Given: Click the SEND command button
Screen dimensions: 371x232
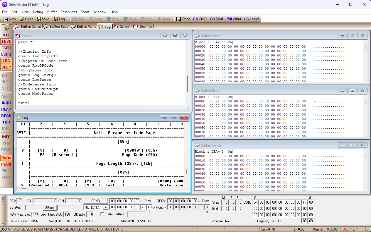Looking at the screenshot, I should click(96, 201).
